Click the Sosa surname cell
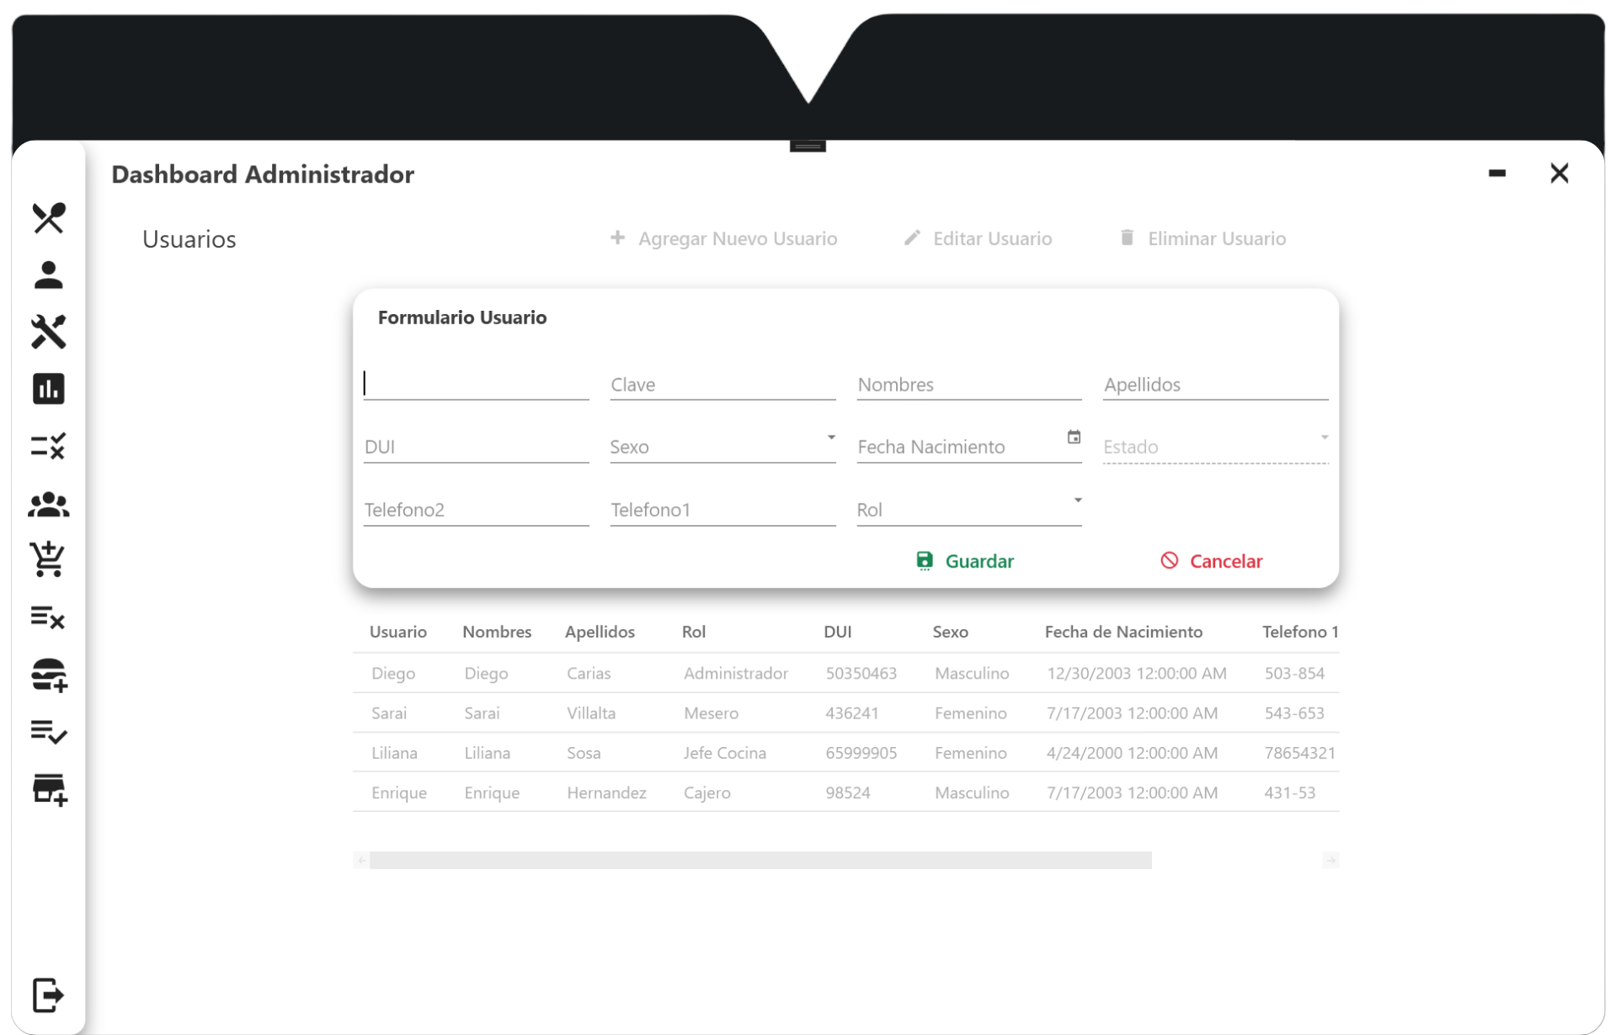This screenshot has width=1616, height=1035. tap(584, 752)
